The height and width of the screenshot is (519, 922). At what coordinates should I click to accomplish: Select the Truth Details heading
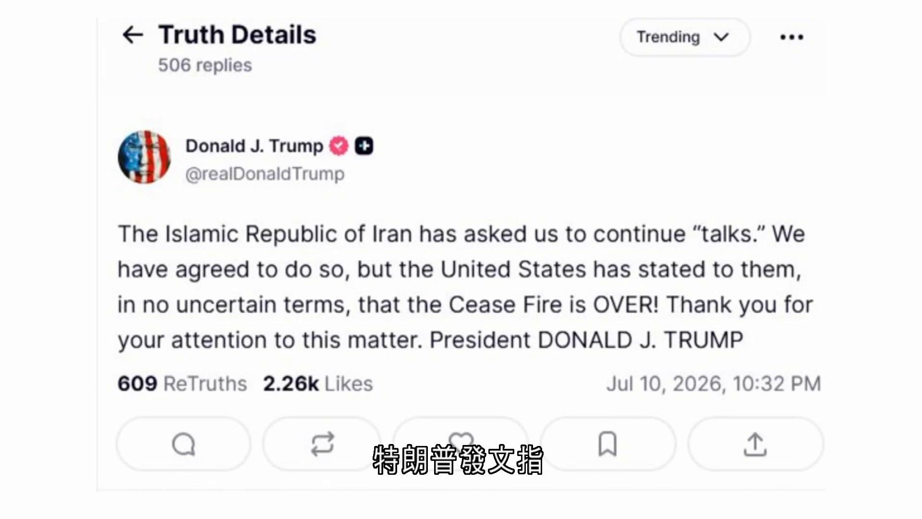pyautogui.click(x=237, y=35)
